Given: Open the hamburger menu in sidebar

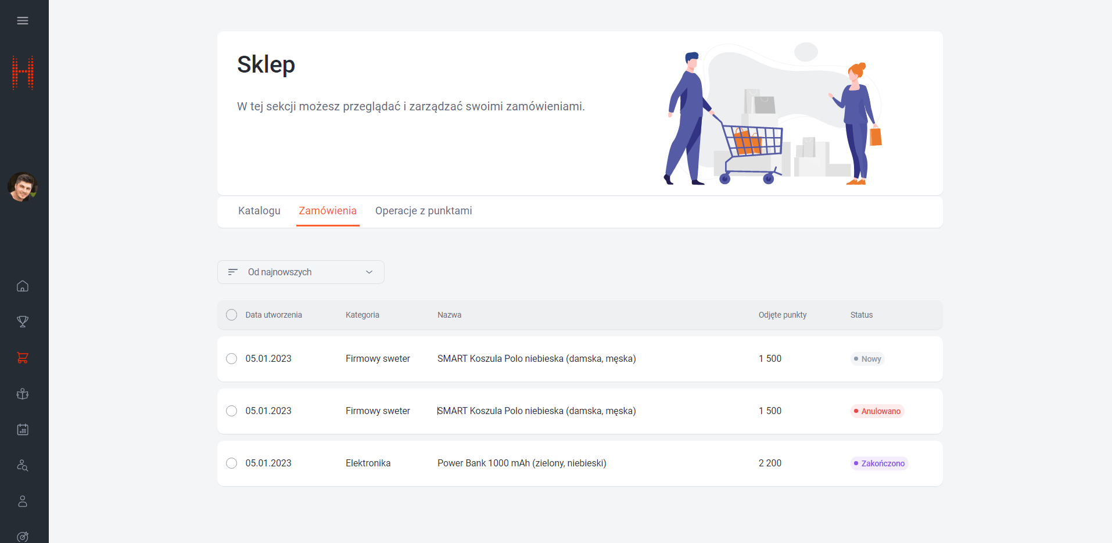Looking at the screenshot, I should click(23, 21).
